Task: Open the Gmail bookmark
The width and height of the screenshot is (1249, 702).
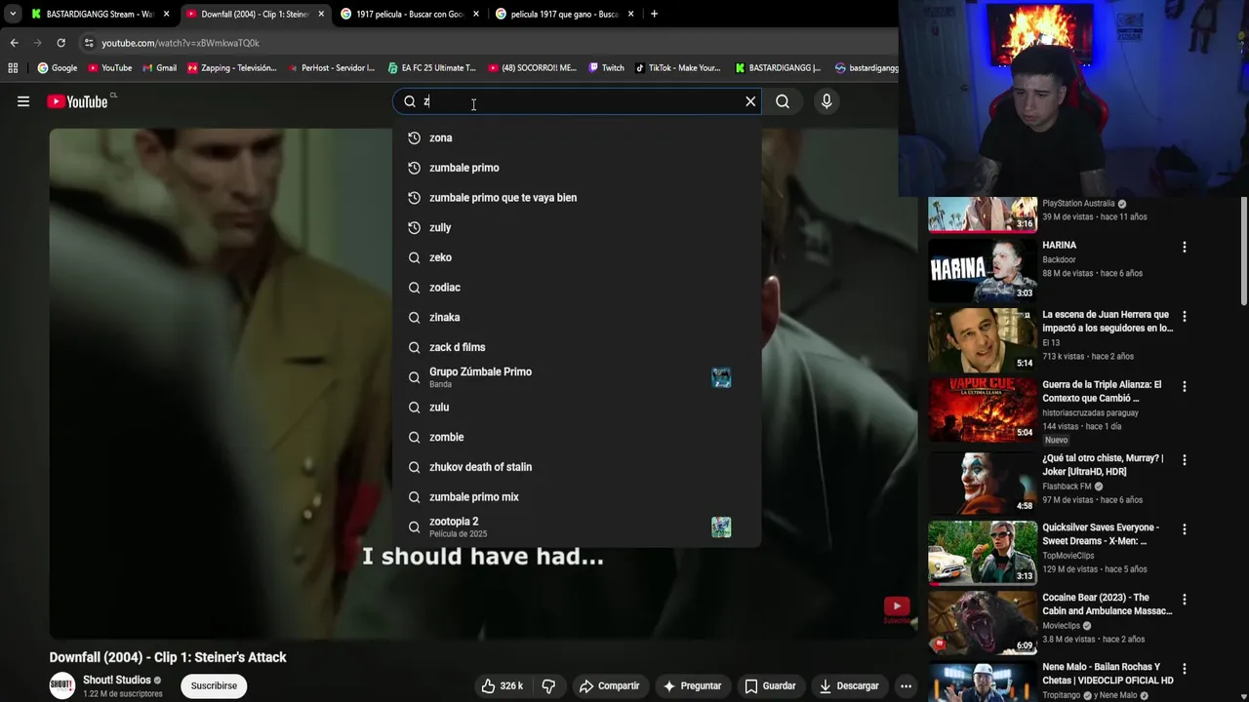Action: 159,68
